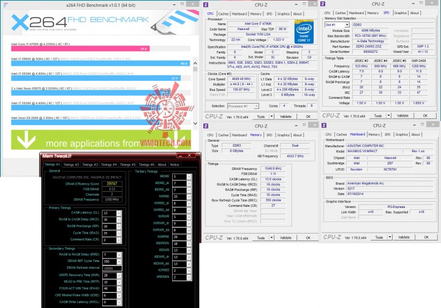
Task: Click the CPU-Z icon in the CPU tab window title bar
Action: pyautogui.click(x=206, y=5)
